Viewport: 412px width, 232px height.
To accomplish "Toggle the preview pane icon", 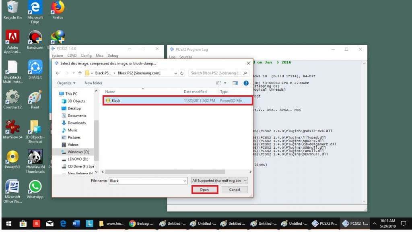I will (x=235, y=83).
